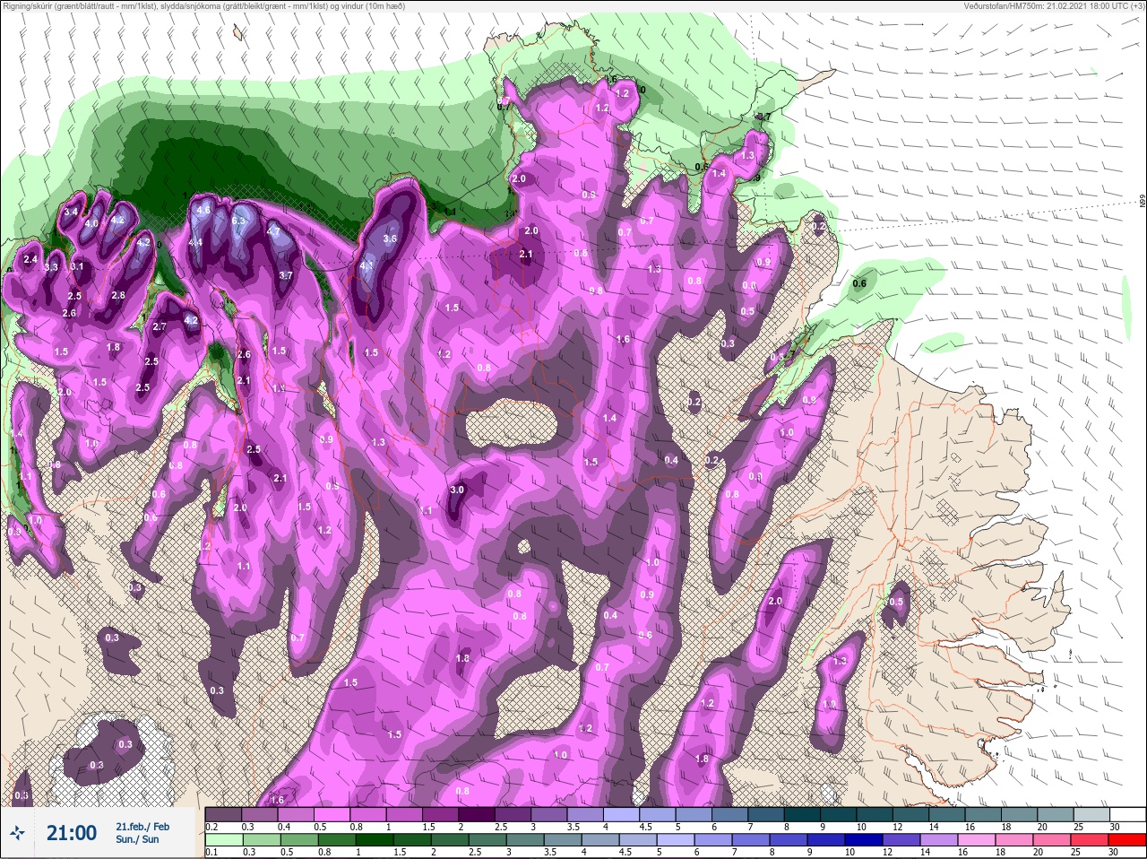Click the 4.7 precipitation value on map
1147x859 pixels.
pyautogui.click(x=273, y=231)
